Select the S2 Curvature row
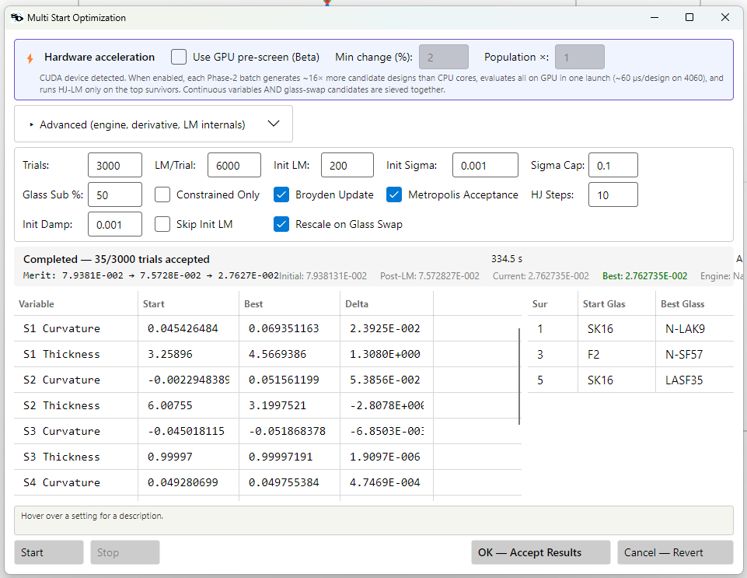Screen dimensions: 747x578 point(267,380)
